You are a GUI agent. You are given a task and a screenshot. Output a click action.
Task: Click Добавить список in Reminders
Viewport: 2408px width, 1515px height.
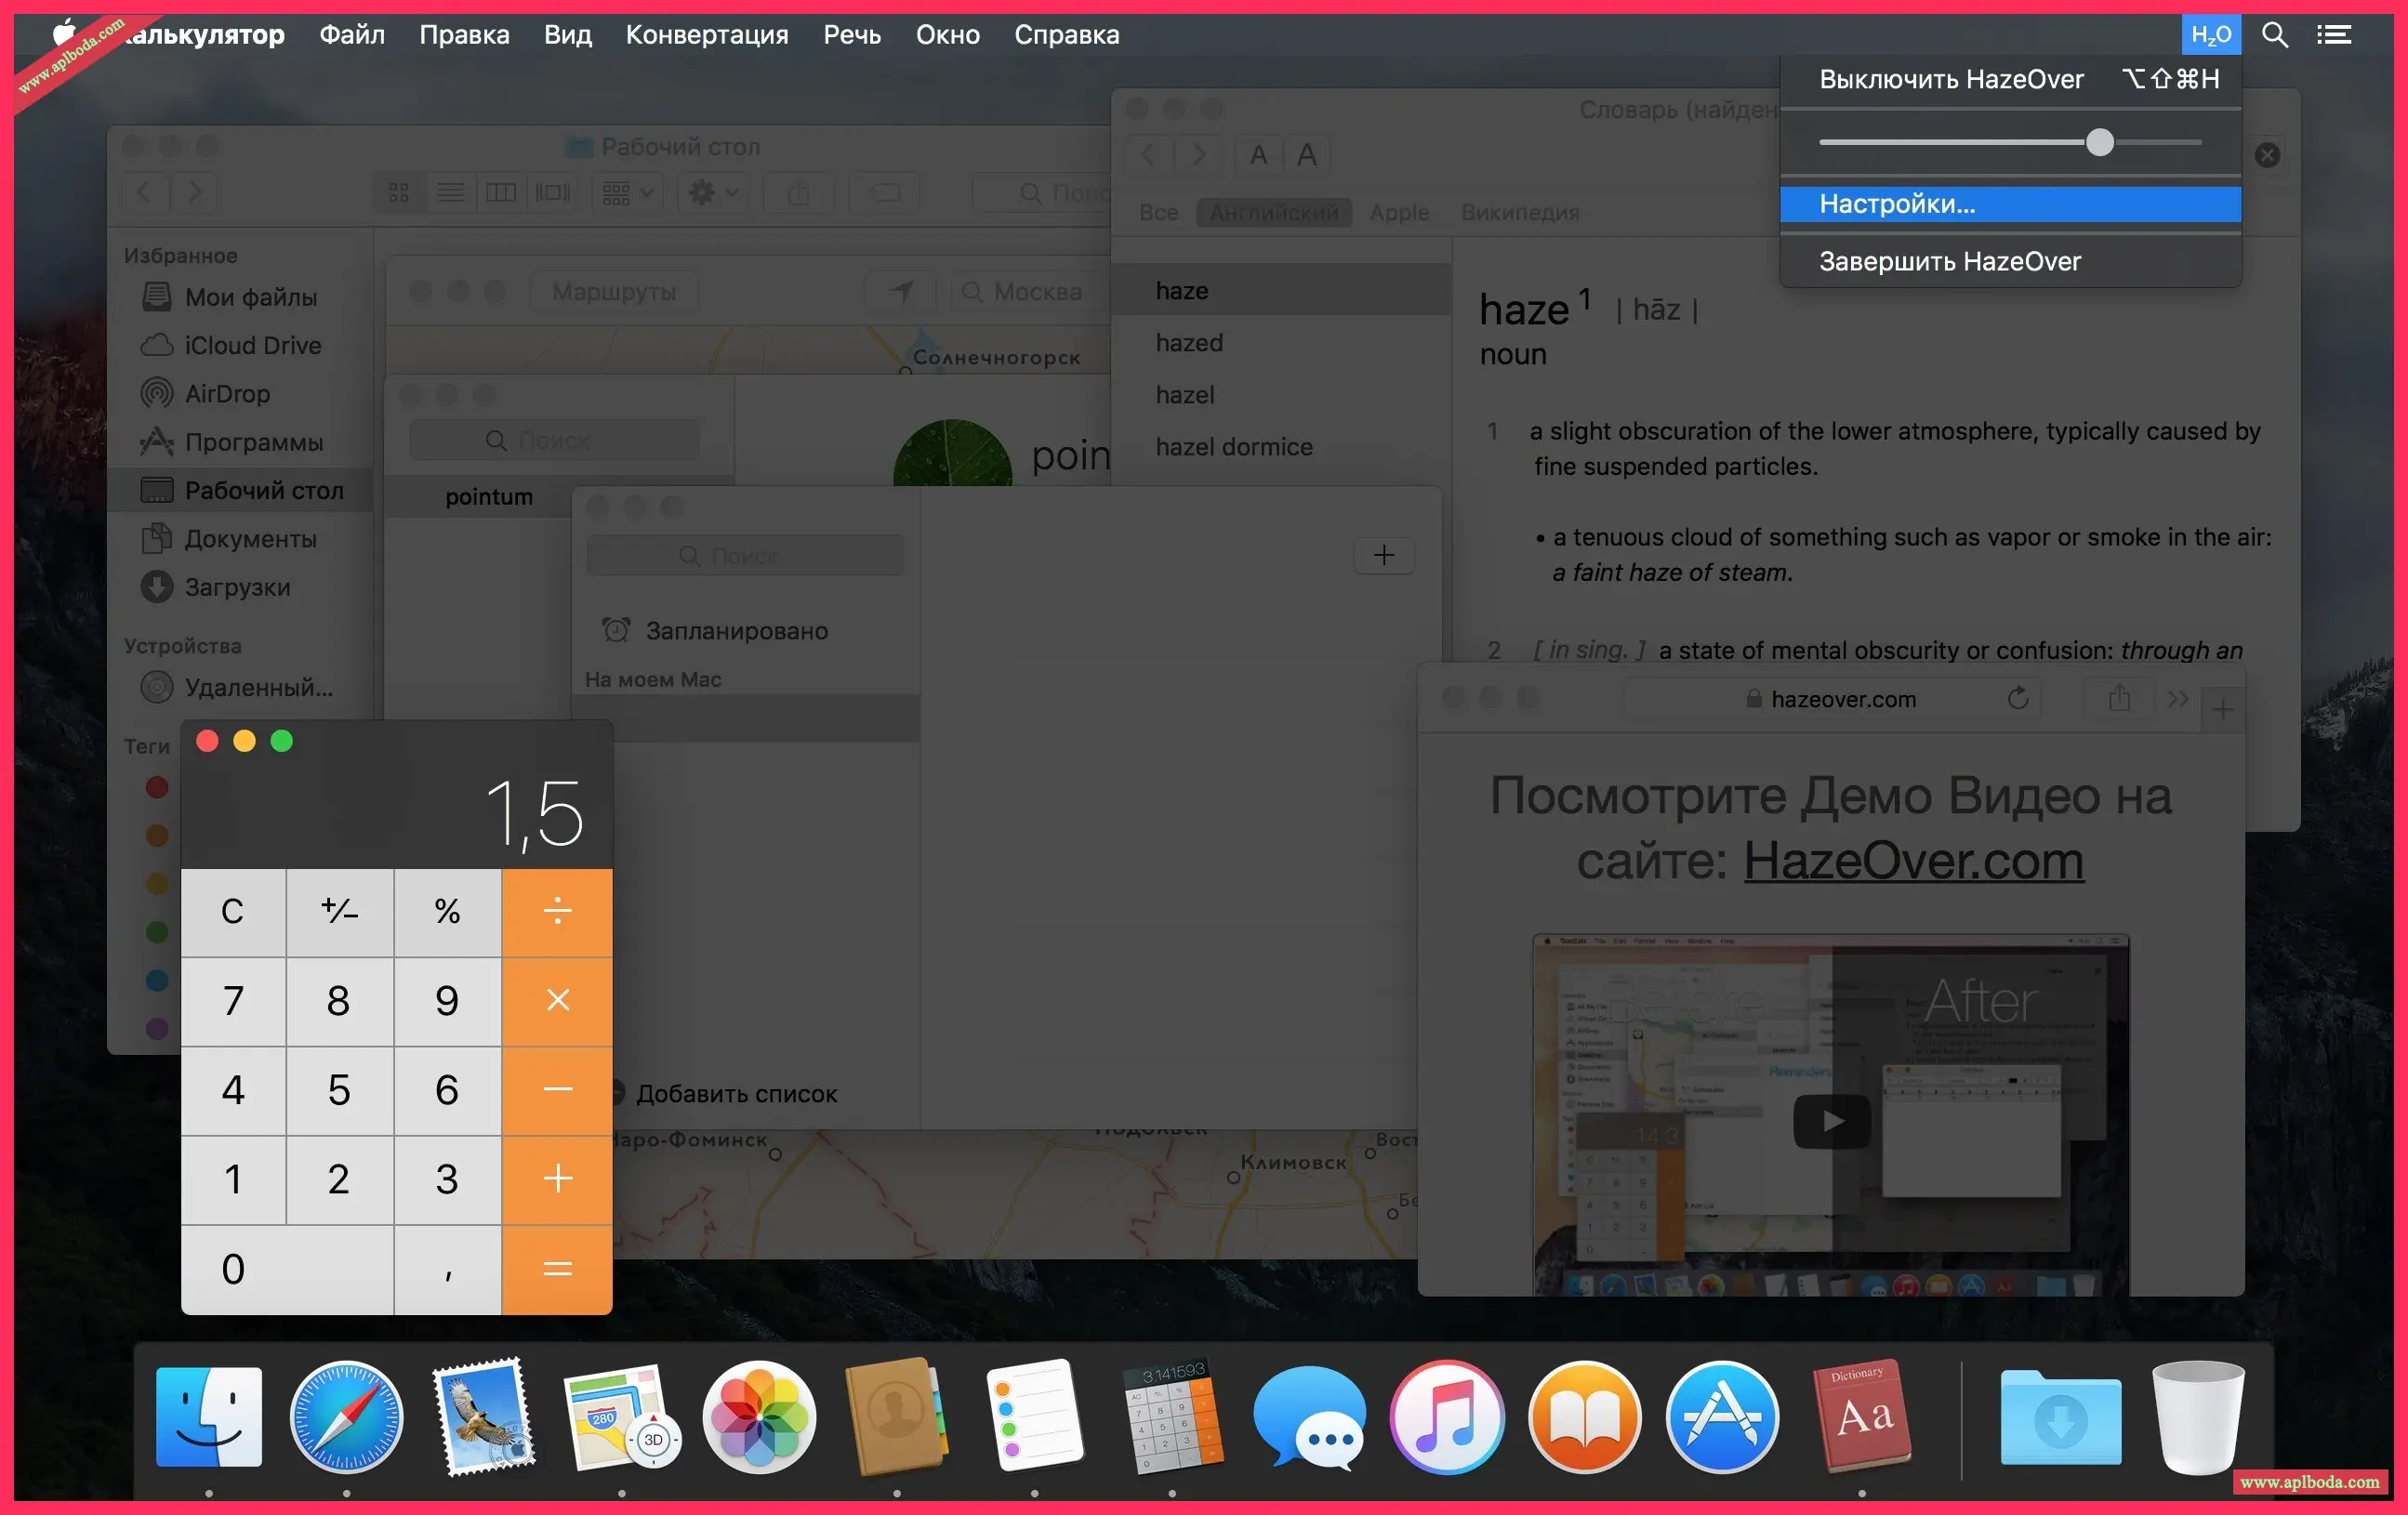(736, 1093)
